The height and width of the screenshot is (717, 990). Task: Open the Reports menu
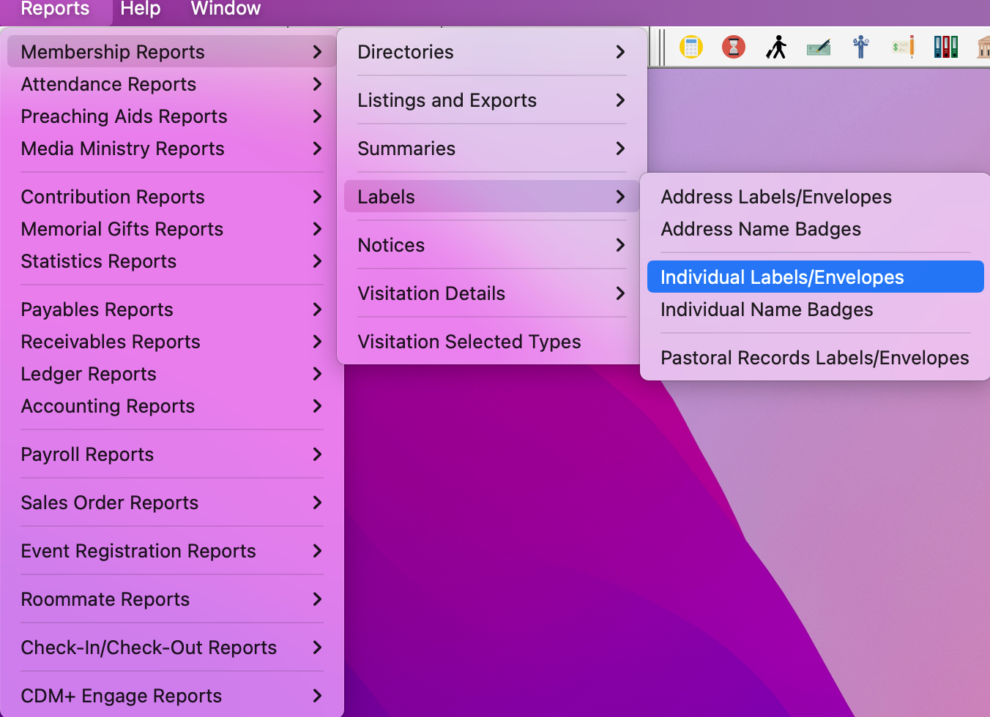(x=54, y=10)
